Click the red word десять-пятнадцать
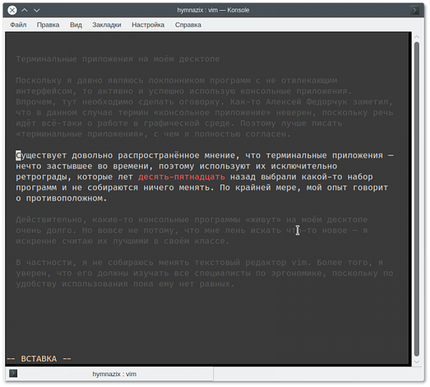 coord(181,177)
